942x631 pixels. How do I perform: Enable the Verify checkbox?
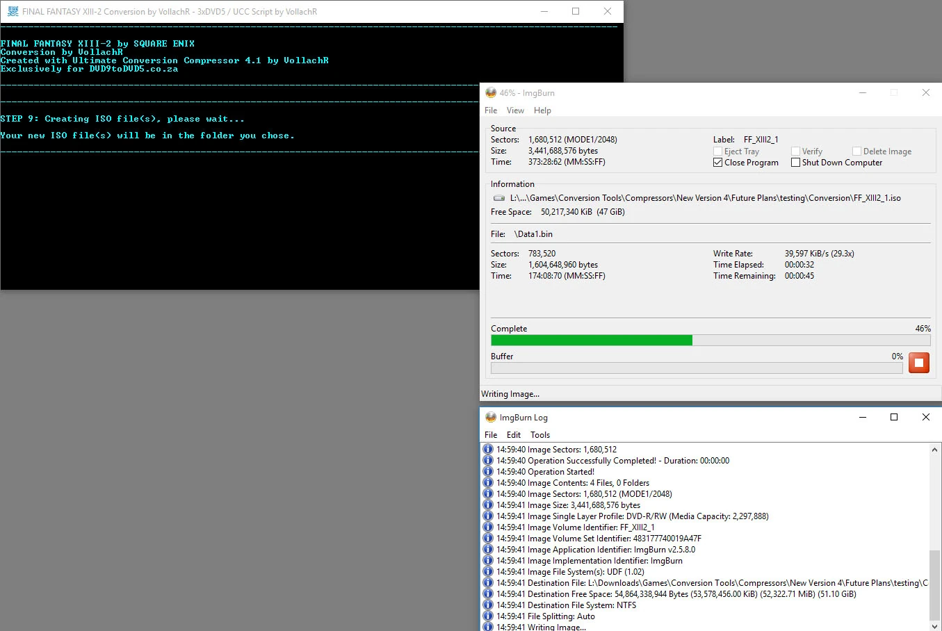pyautogui.click(x=795, y=151)
